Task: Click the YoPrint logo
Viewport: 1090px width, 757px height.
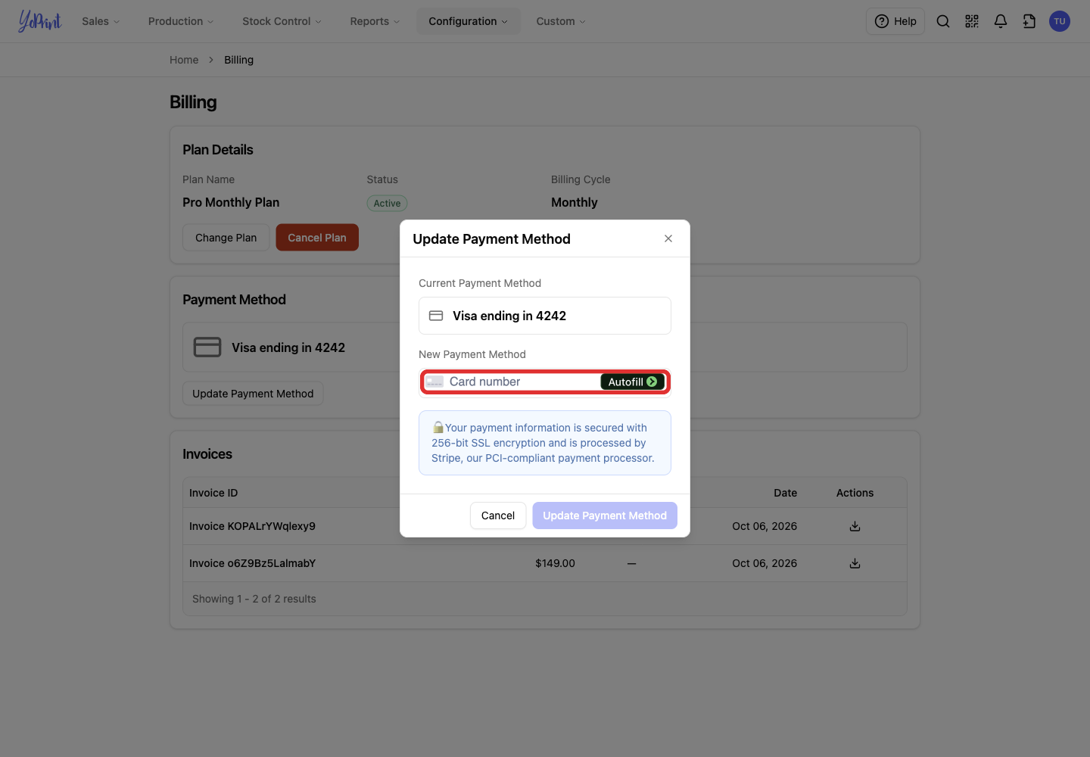Action: [x=39, y=21]
